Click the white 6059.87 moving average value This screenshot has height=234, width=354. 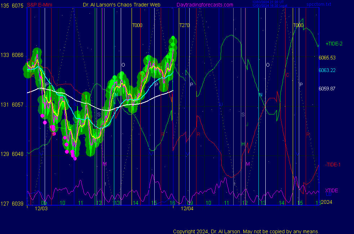327,89
